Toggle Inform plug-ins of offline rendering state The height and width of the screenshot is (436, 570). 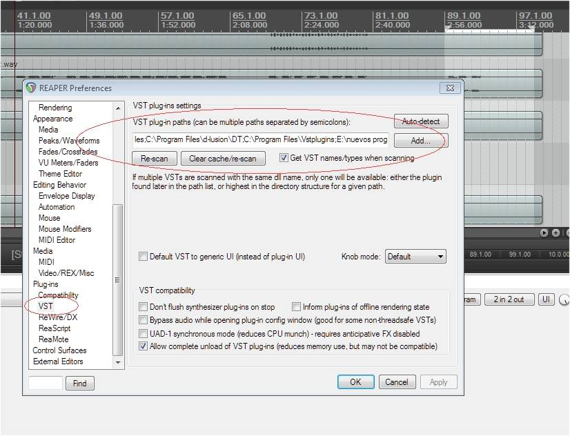pyautogui.click(x=296, y=307)
